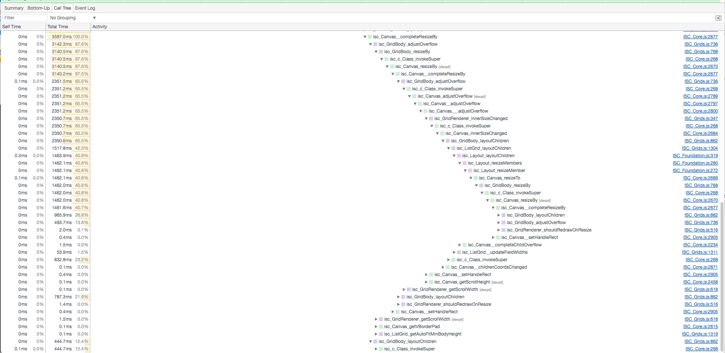
Task: Switch to the Summary tab
Action: click(x=14, y=8)
